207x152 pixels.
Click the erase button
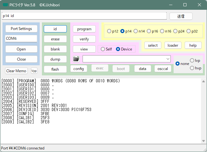click(x=55, y=39)
